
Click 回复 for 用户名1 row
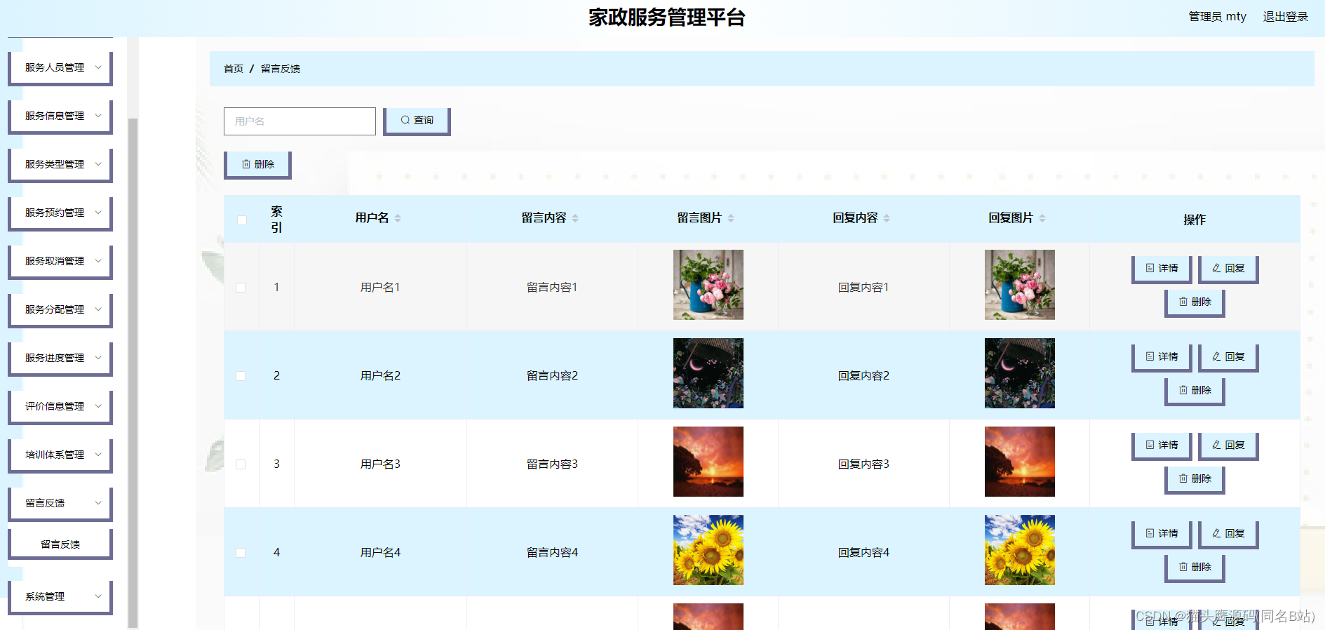[1228, 269]
